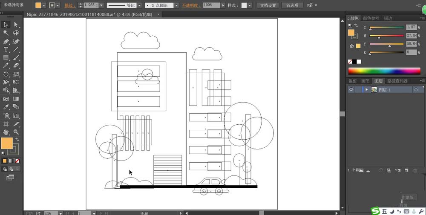
Task: Select the Blend tool
Action: tap(16, 107)
